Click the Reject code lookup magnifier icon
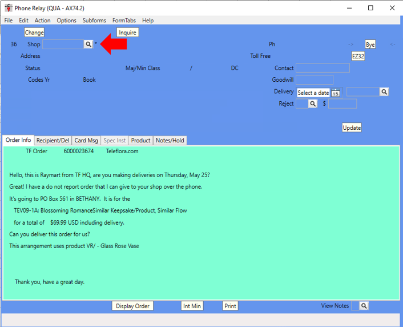The image size is (403, 327). pos(313,104)
